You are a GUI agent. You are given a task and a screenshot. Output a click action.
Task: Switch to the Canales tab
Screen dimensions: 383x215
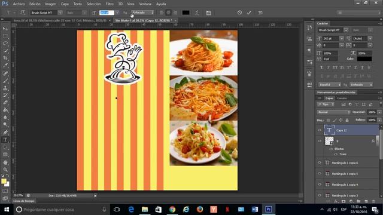[342, 98]
